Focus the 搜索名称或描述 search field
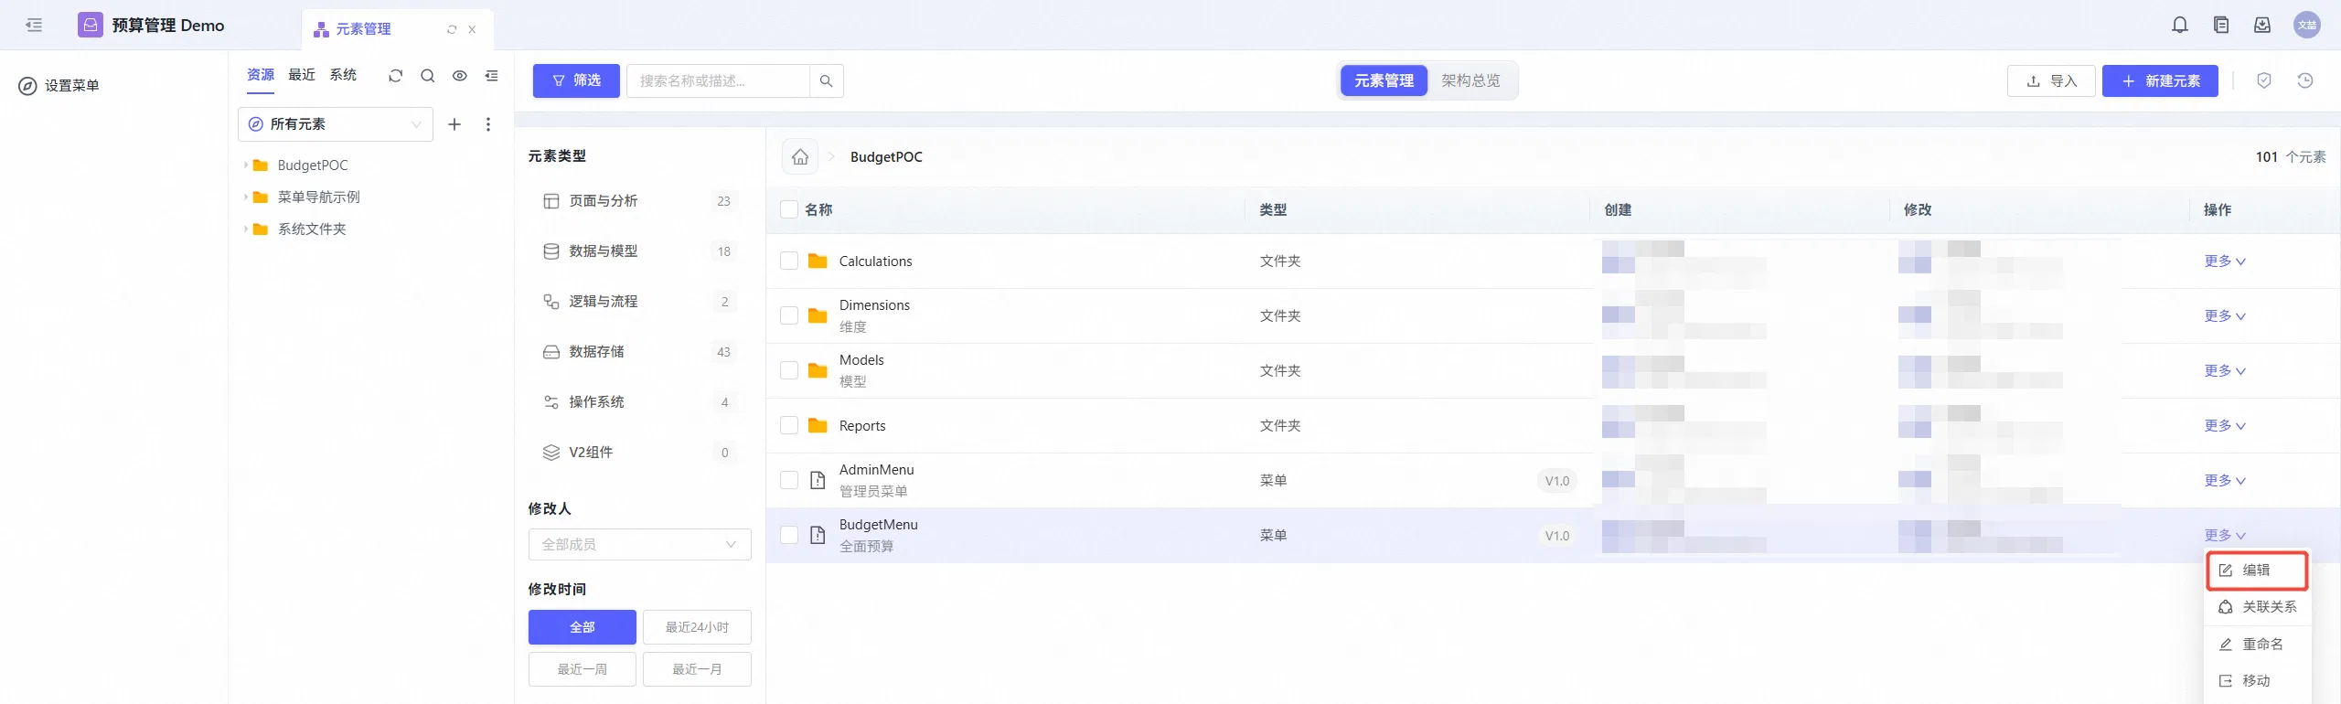 click(719, 81)
